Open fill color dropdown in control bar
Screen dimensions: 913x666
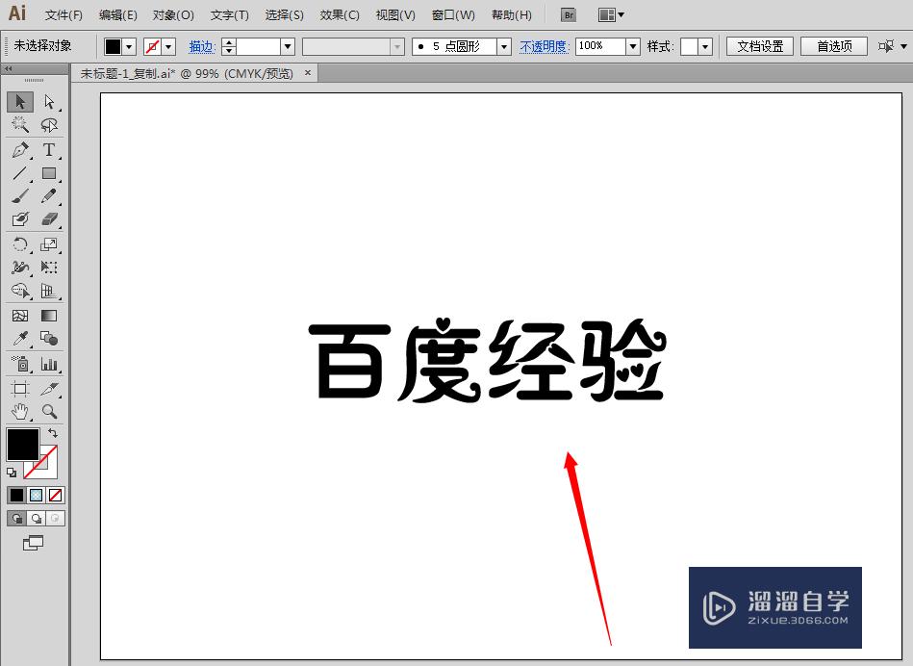(x=129, y=46)
